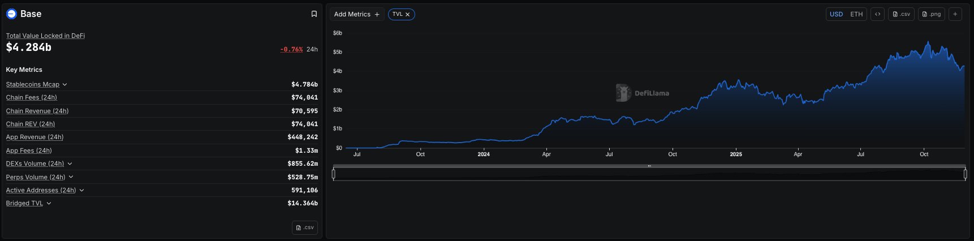Switch chart denomination to USD
This screenshot has height=241, width=974.
click(836, 14)
